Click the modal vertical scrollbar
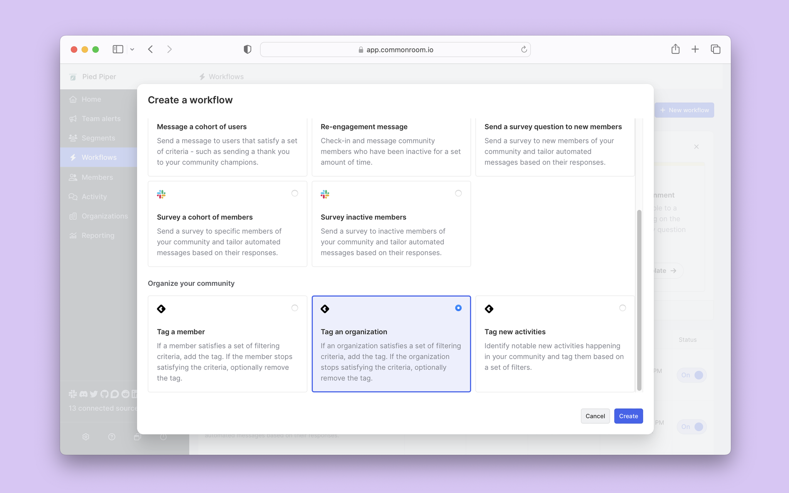 (x=639, y=300)
